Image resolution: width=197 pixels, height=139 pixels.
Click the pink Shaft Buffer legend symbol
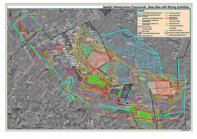167,15
